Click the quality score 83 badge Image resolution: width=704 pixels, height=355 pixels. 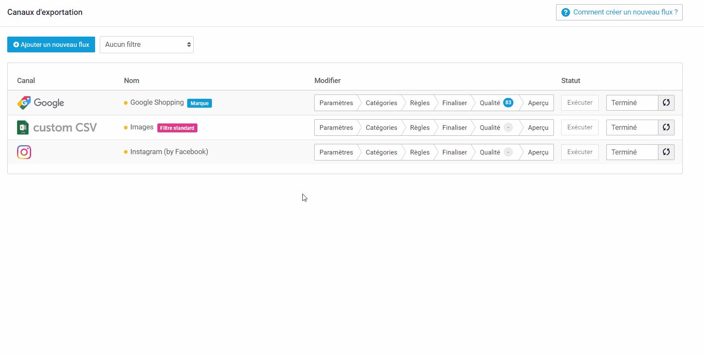(508, 103)
